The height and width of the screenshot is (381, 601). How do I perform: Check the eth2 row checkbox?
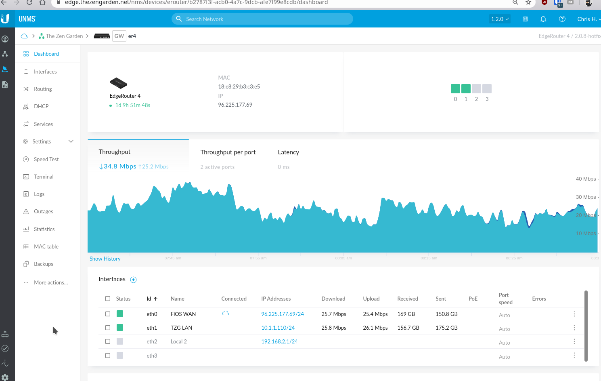point(108,341)
